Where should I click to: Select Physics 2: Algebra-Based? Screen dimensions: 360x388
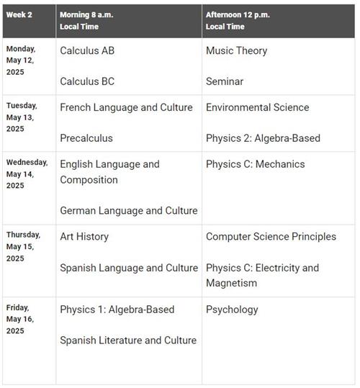pyautogui.click(x=264, y=138)
